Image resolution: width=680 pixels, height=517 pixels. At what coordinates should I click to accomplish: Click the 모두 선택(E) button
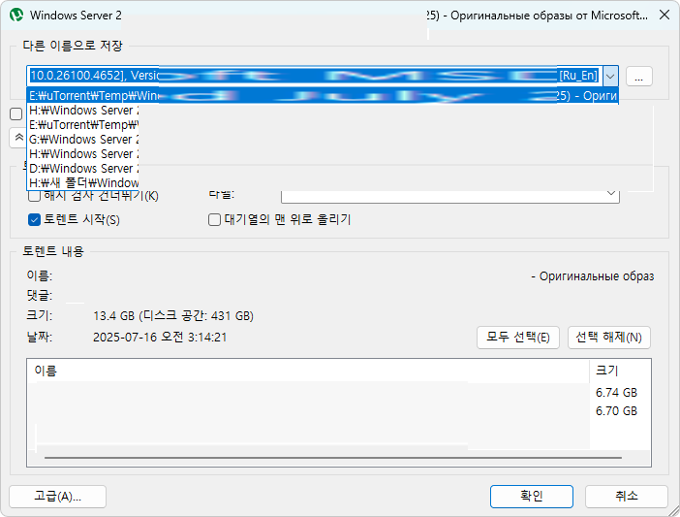point(518,338)
